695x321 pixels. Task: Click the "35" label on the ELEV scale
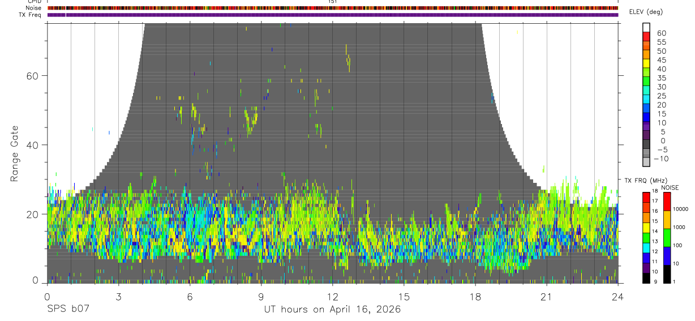(661, 78)
